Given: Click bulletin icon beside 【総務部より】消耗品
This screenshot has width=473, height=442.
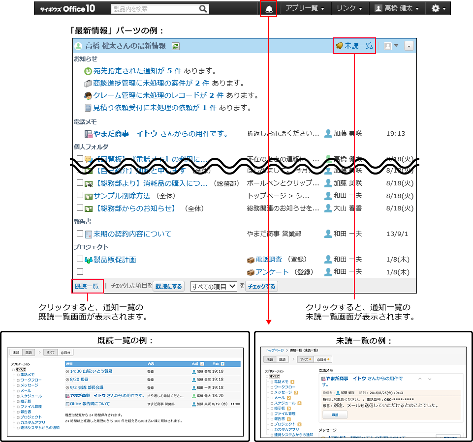Looking at the screenshot, I should (89, 184).
